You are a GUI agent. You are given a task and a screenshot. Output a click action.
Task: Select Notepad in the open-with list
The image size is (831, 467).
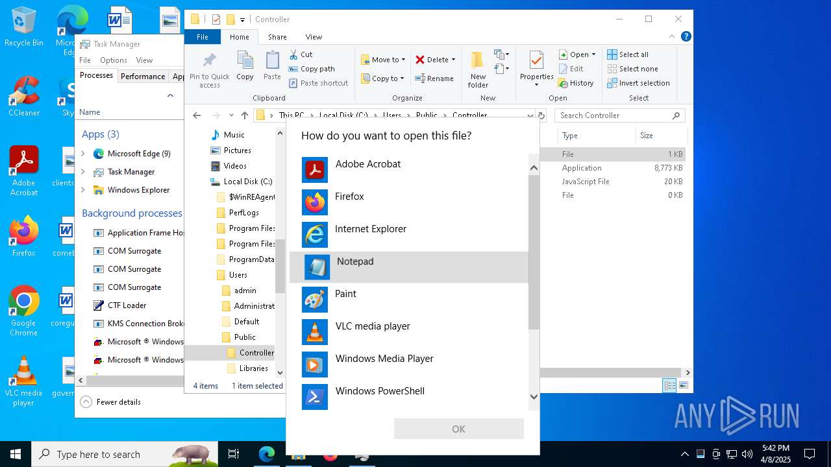point(409,267)
